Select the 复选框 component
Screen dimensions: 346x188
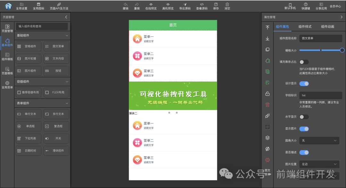[56, 126]
